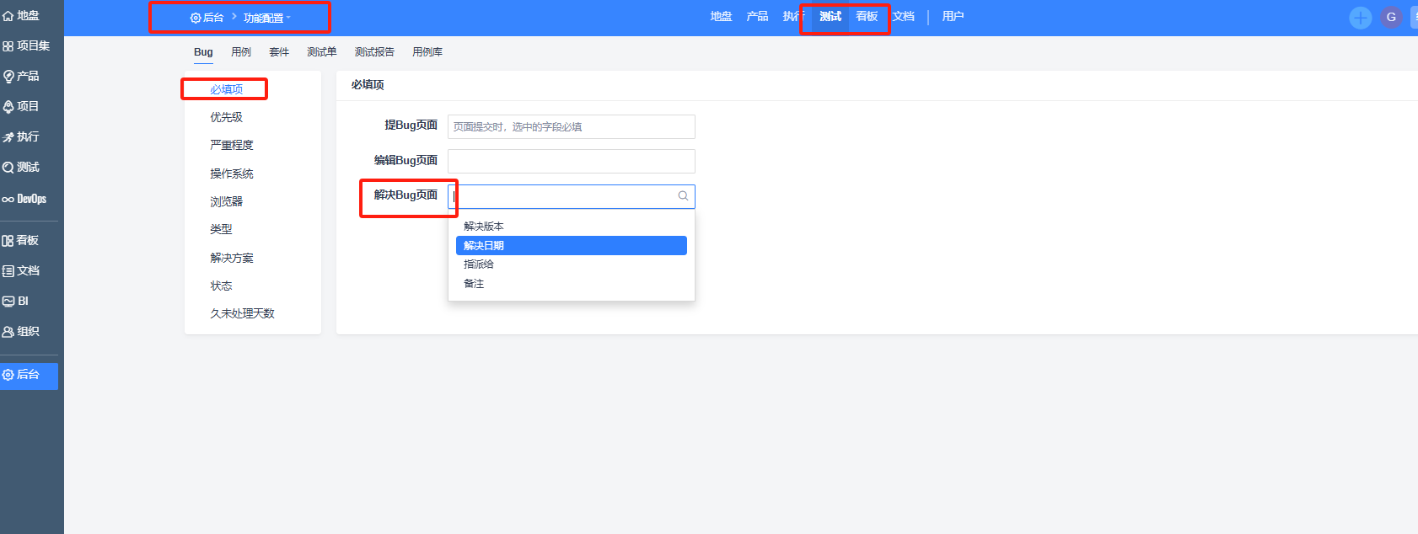Switch to the 用例库 tab
The image size is (1418, 534).
click(427, 52)
